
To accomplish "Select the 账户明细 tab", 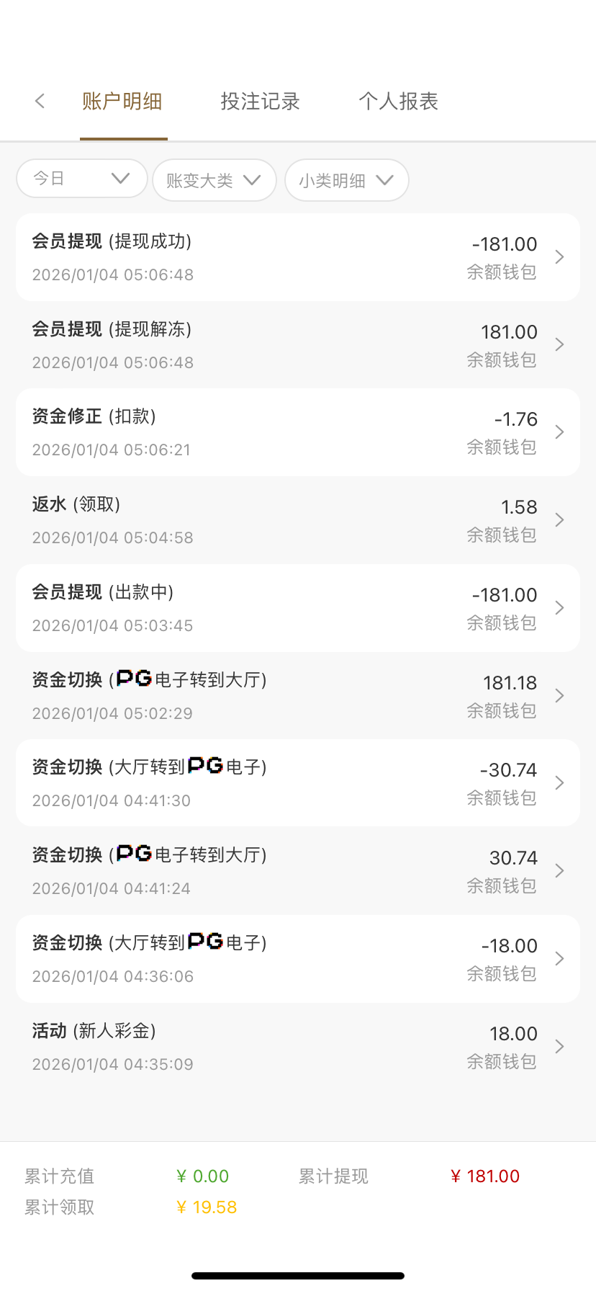I will (122, 102).
